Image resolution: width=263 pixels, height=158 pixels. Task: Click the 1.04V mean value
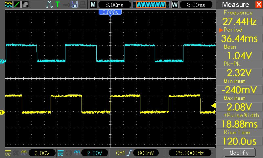point(240,56)
